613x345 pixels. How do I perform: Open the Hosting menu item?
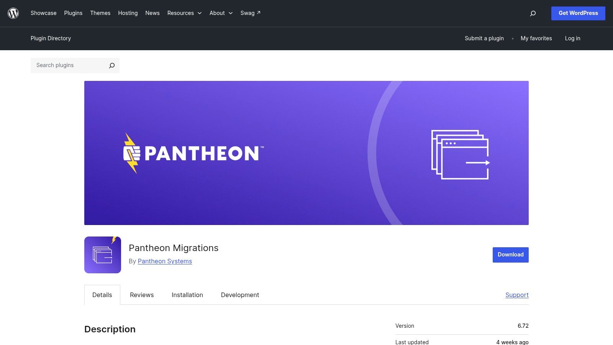[128, 13]
